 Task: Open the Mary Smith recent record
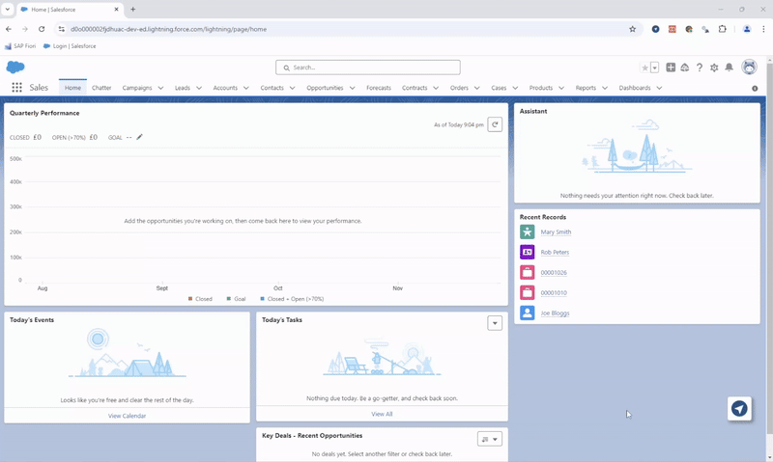click(556, 231)
